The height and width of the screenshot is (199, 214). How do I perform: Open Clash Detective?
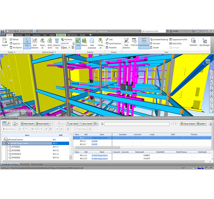(126, 43)
